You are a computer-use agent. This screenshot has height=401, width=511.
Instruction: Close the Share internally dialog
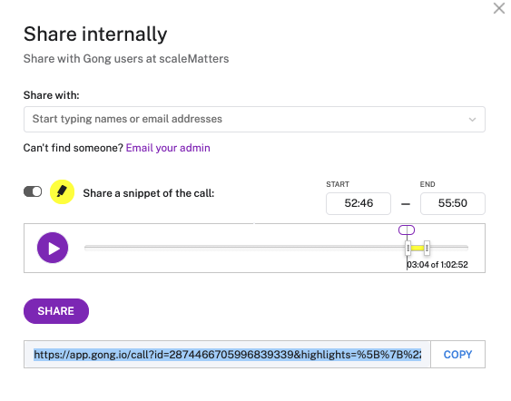499,8
